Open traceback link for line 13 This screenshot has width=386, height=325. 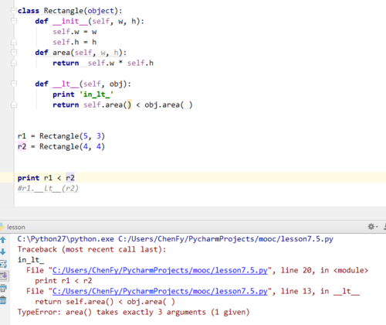[160, 292]
